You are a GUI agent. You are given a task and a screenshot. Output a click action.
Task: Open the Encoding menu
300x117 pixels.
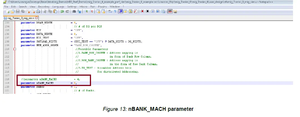(x=44, y=6)
